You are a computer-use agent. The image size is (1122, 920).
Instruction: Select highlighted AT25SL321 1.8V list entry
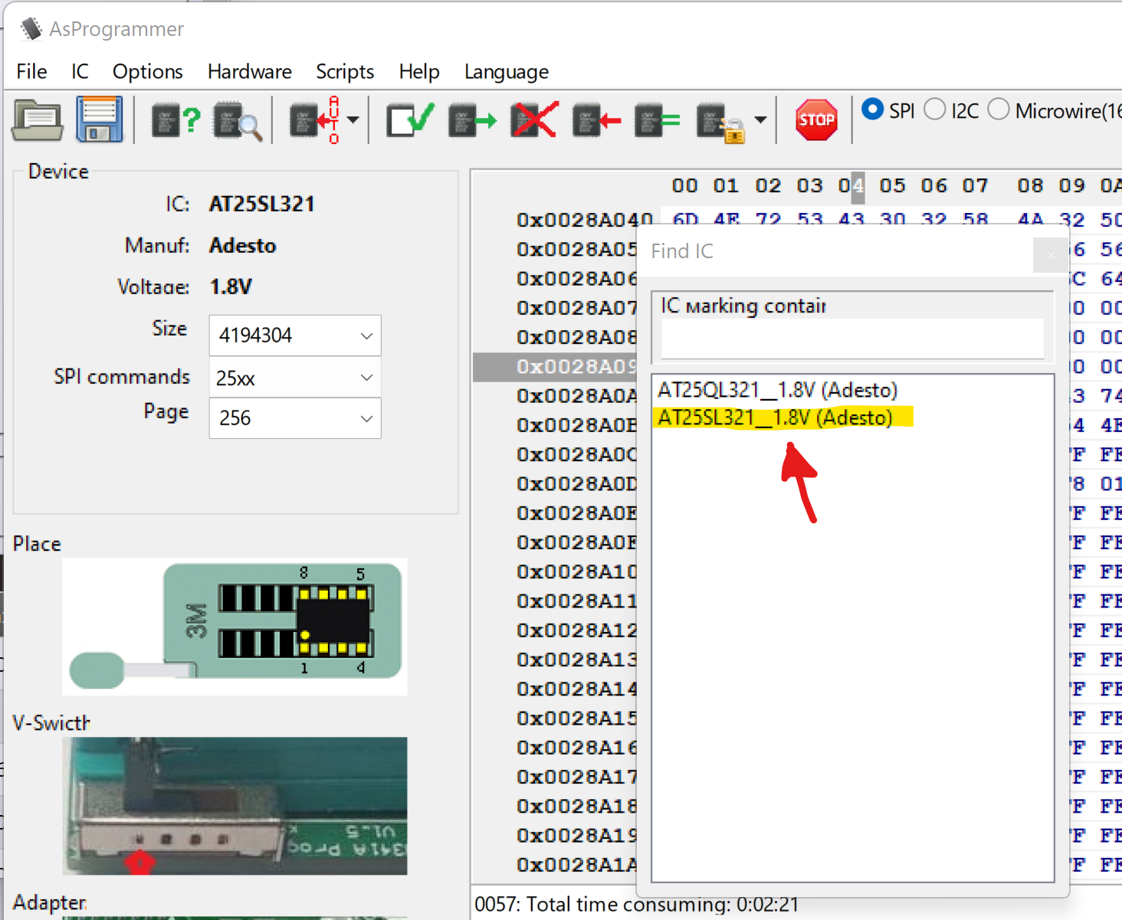(x=775, y=417)
